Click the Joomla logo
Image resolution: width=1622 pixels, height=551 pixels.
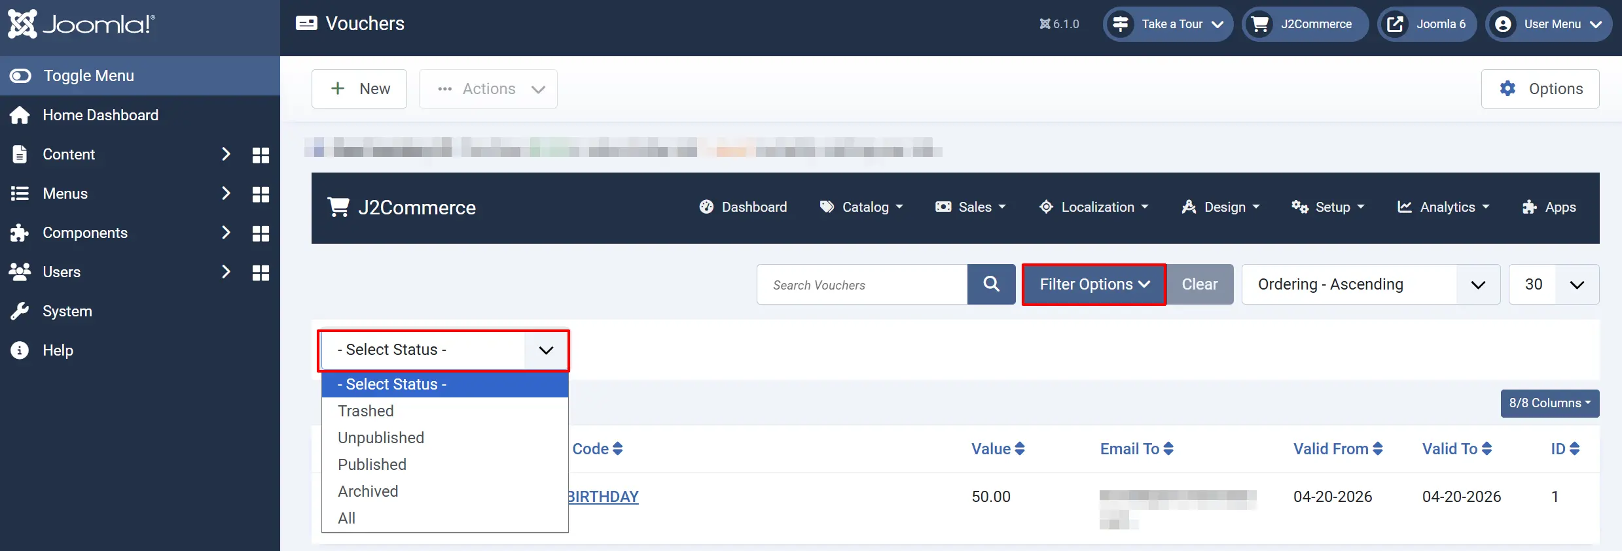(81, 24)
